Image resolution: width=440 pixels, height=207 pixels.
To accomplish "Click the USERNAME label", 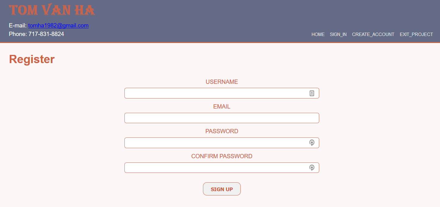I will tap(222, 82).
